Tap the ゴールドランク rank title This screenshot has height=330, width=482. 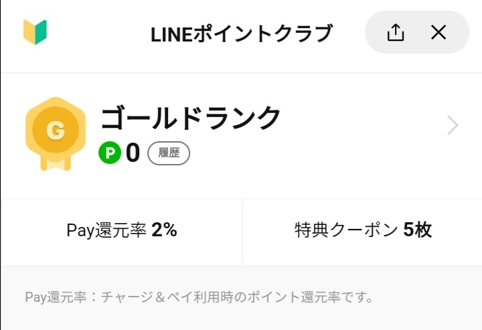tap(191, 118)
